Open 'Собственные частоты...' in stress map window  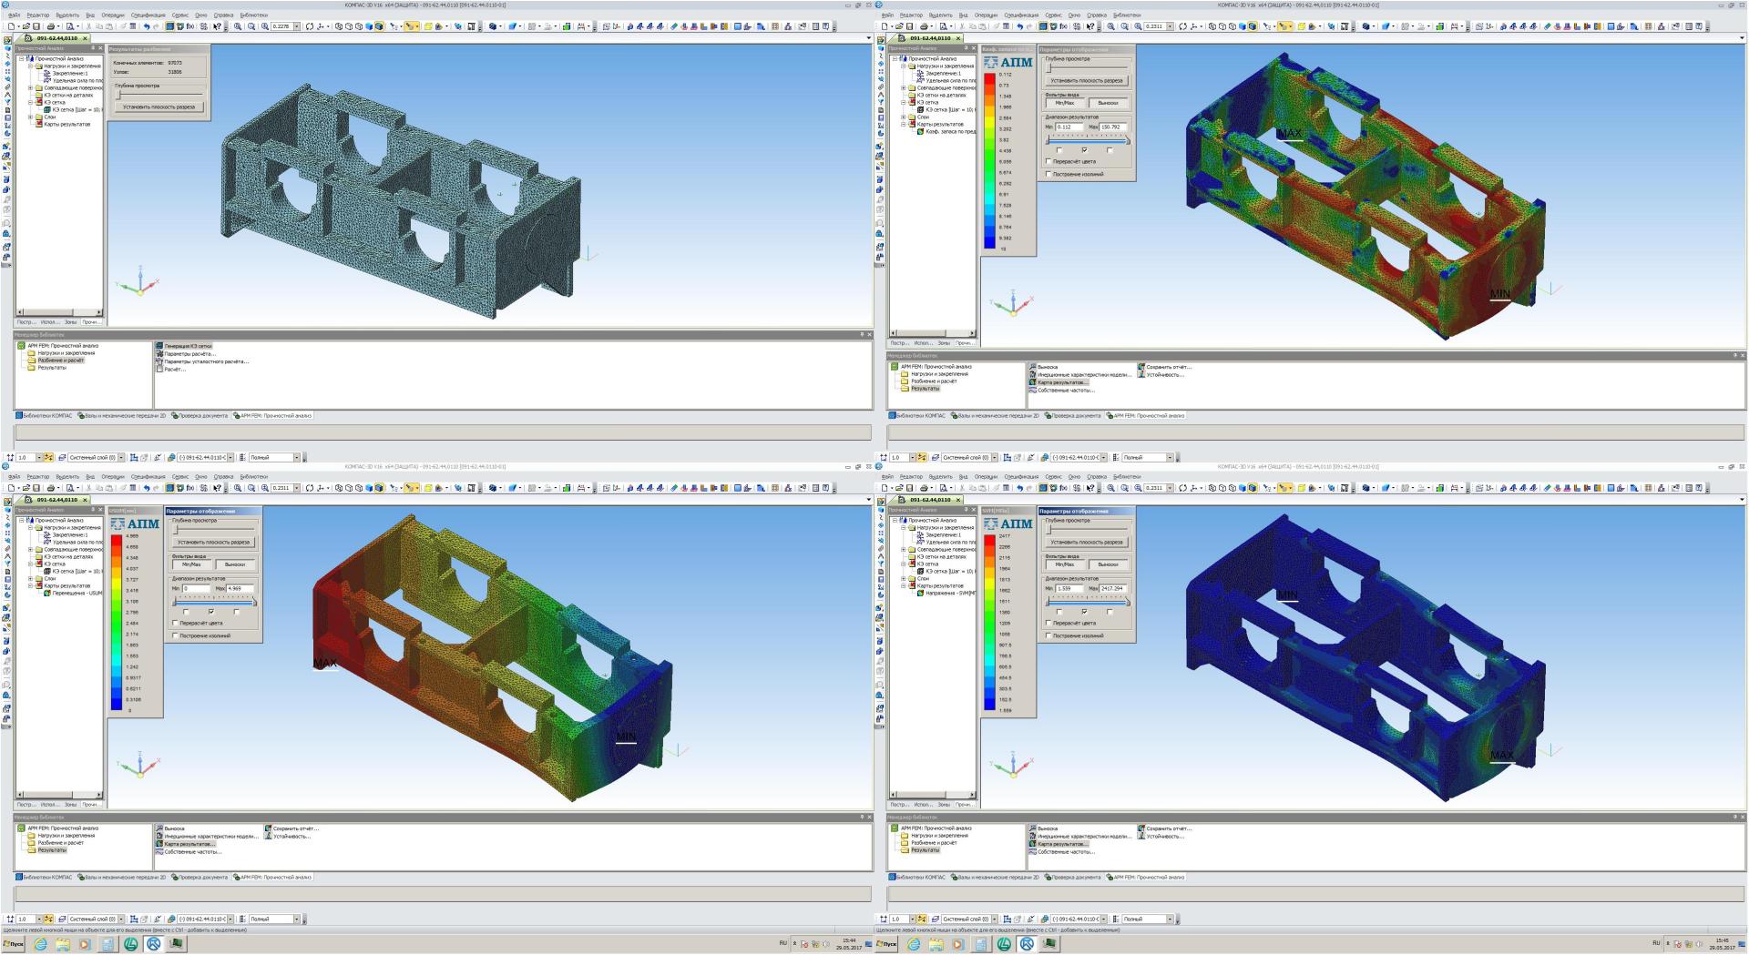click(1066, 852)
